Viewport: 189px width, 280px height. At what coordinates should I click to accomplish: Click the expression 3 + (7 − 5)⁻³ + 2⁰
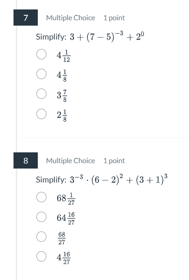[x=107, y=36]
